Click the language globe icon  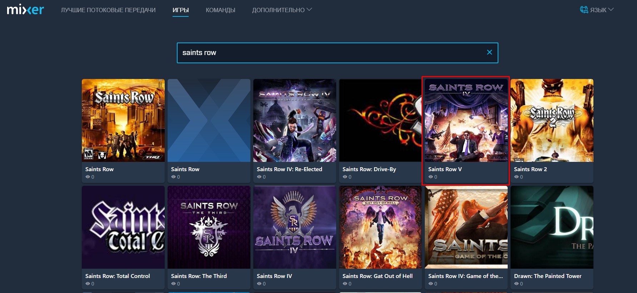pyautogui.click(x=584, y=10)
